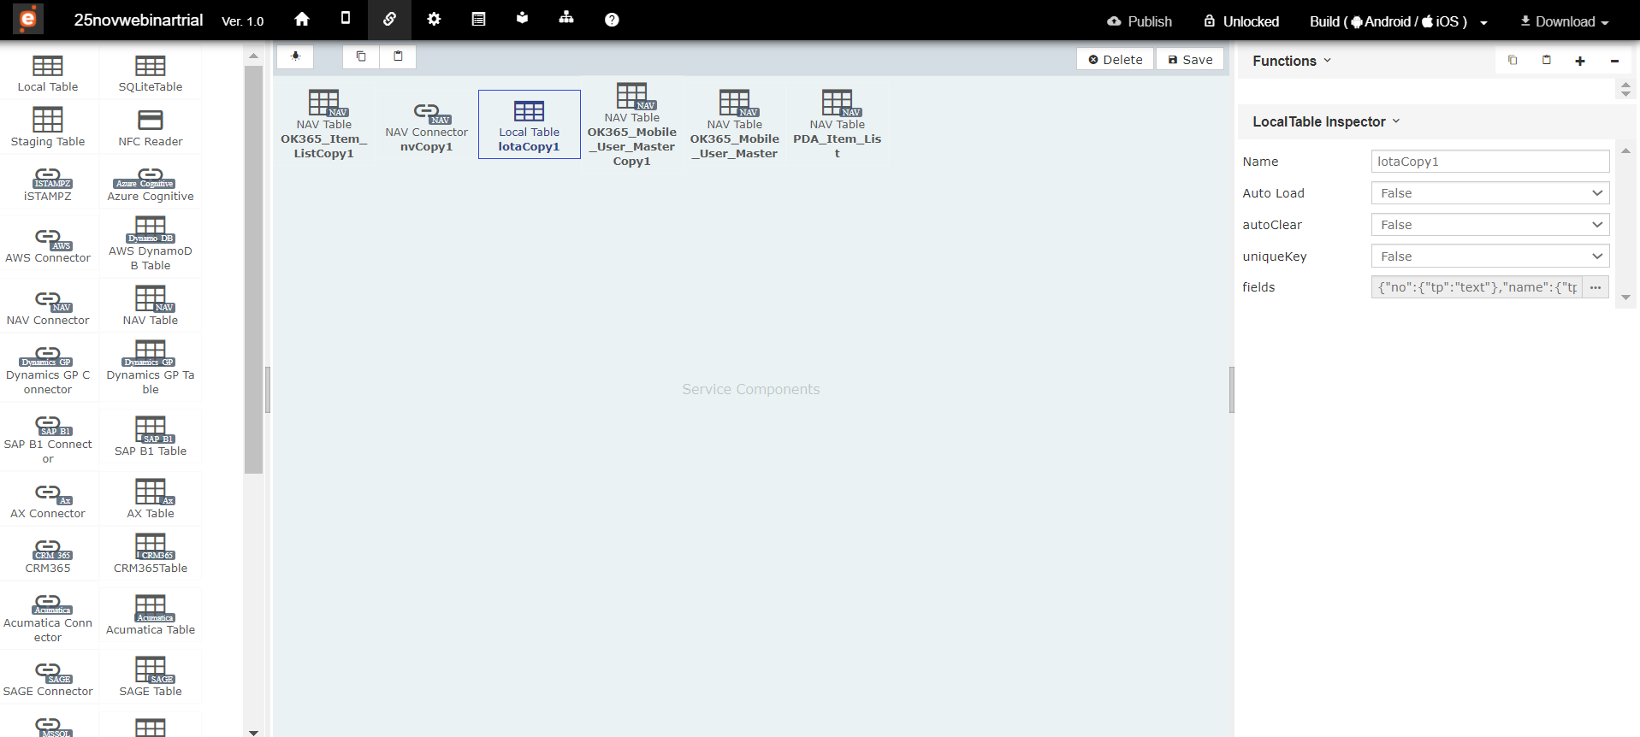The height and width of the screenshot is (737, 1640).
Task: Click the component palette scrollbar
Action: [253, 269]
